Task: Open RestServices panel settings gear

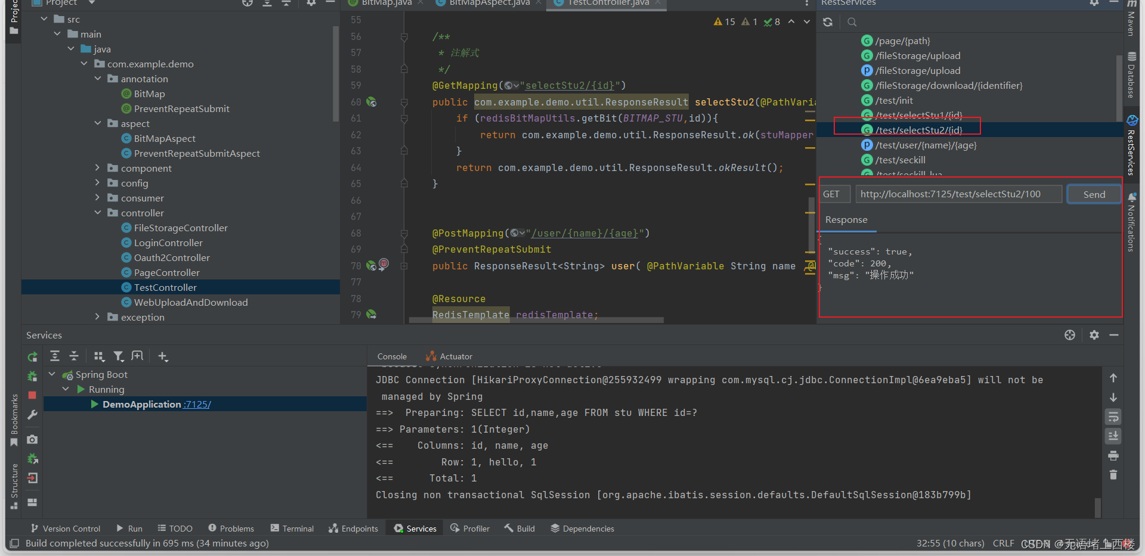Action: (x=1095, y=4)
